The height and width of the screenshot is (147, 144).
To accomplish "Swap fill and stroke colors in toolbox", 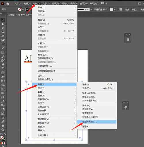I will [5, 134].
